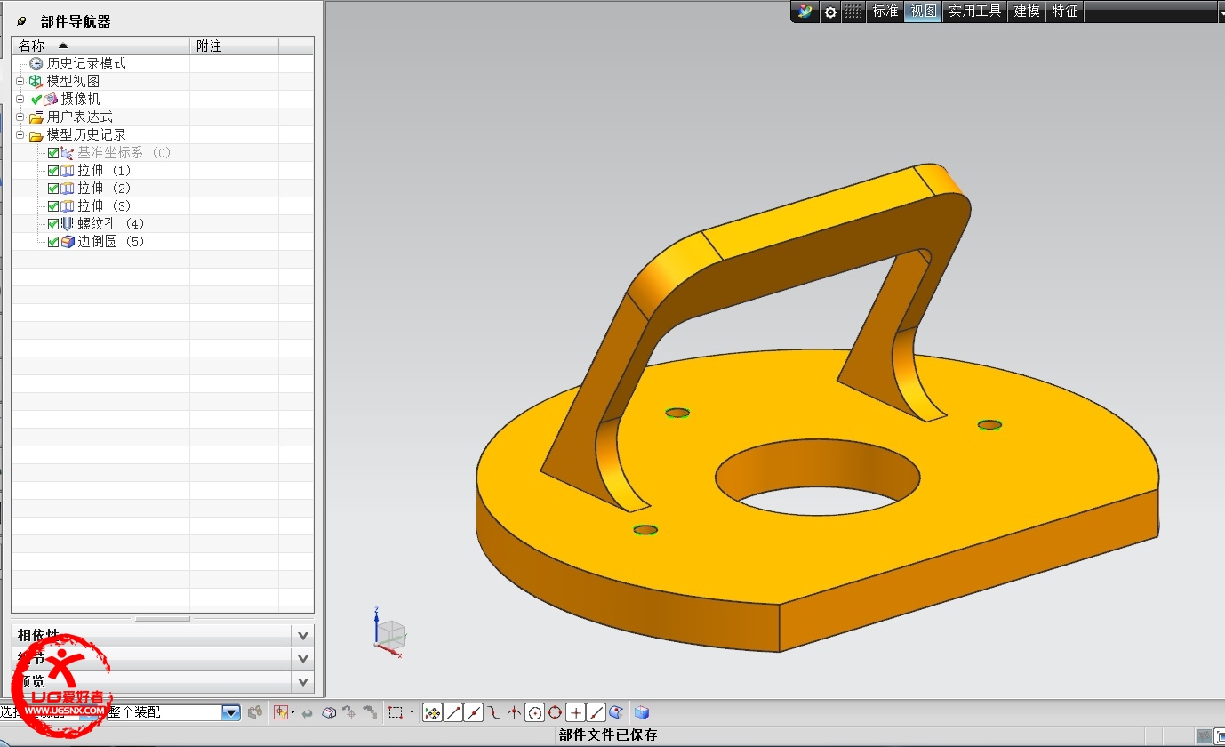Click the 附注 column header
The height and width of the screenshot is (747, 1225).
click(x=234, y=45)
